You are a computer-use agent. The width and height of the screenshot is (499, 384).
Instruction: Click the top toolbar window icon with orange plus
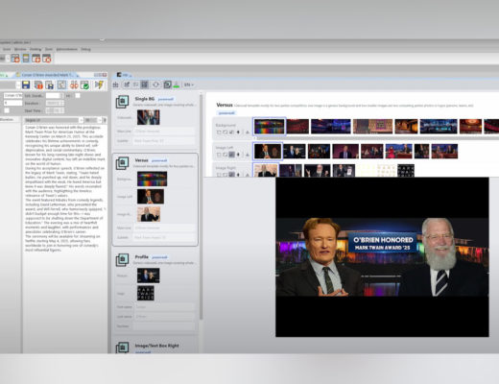[36, 59]
